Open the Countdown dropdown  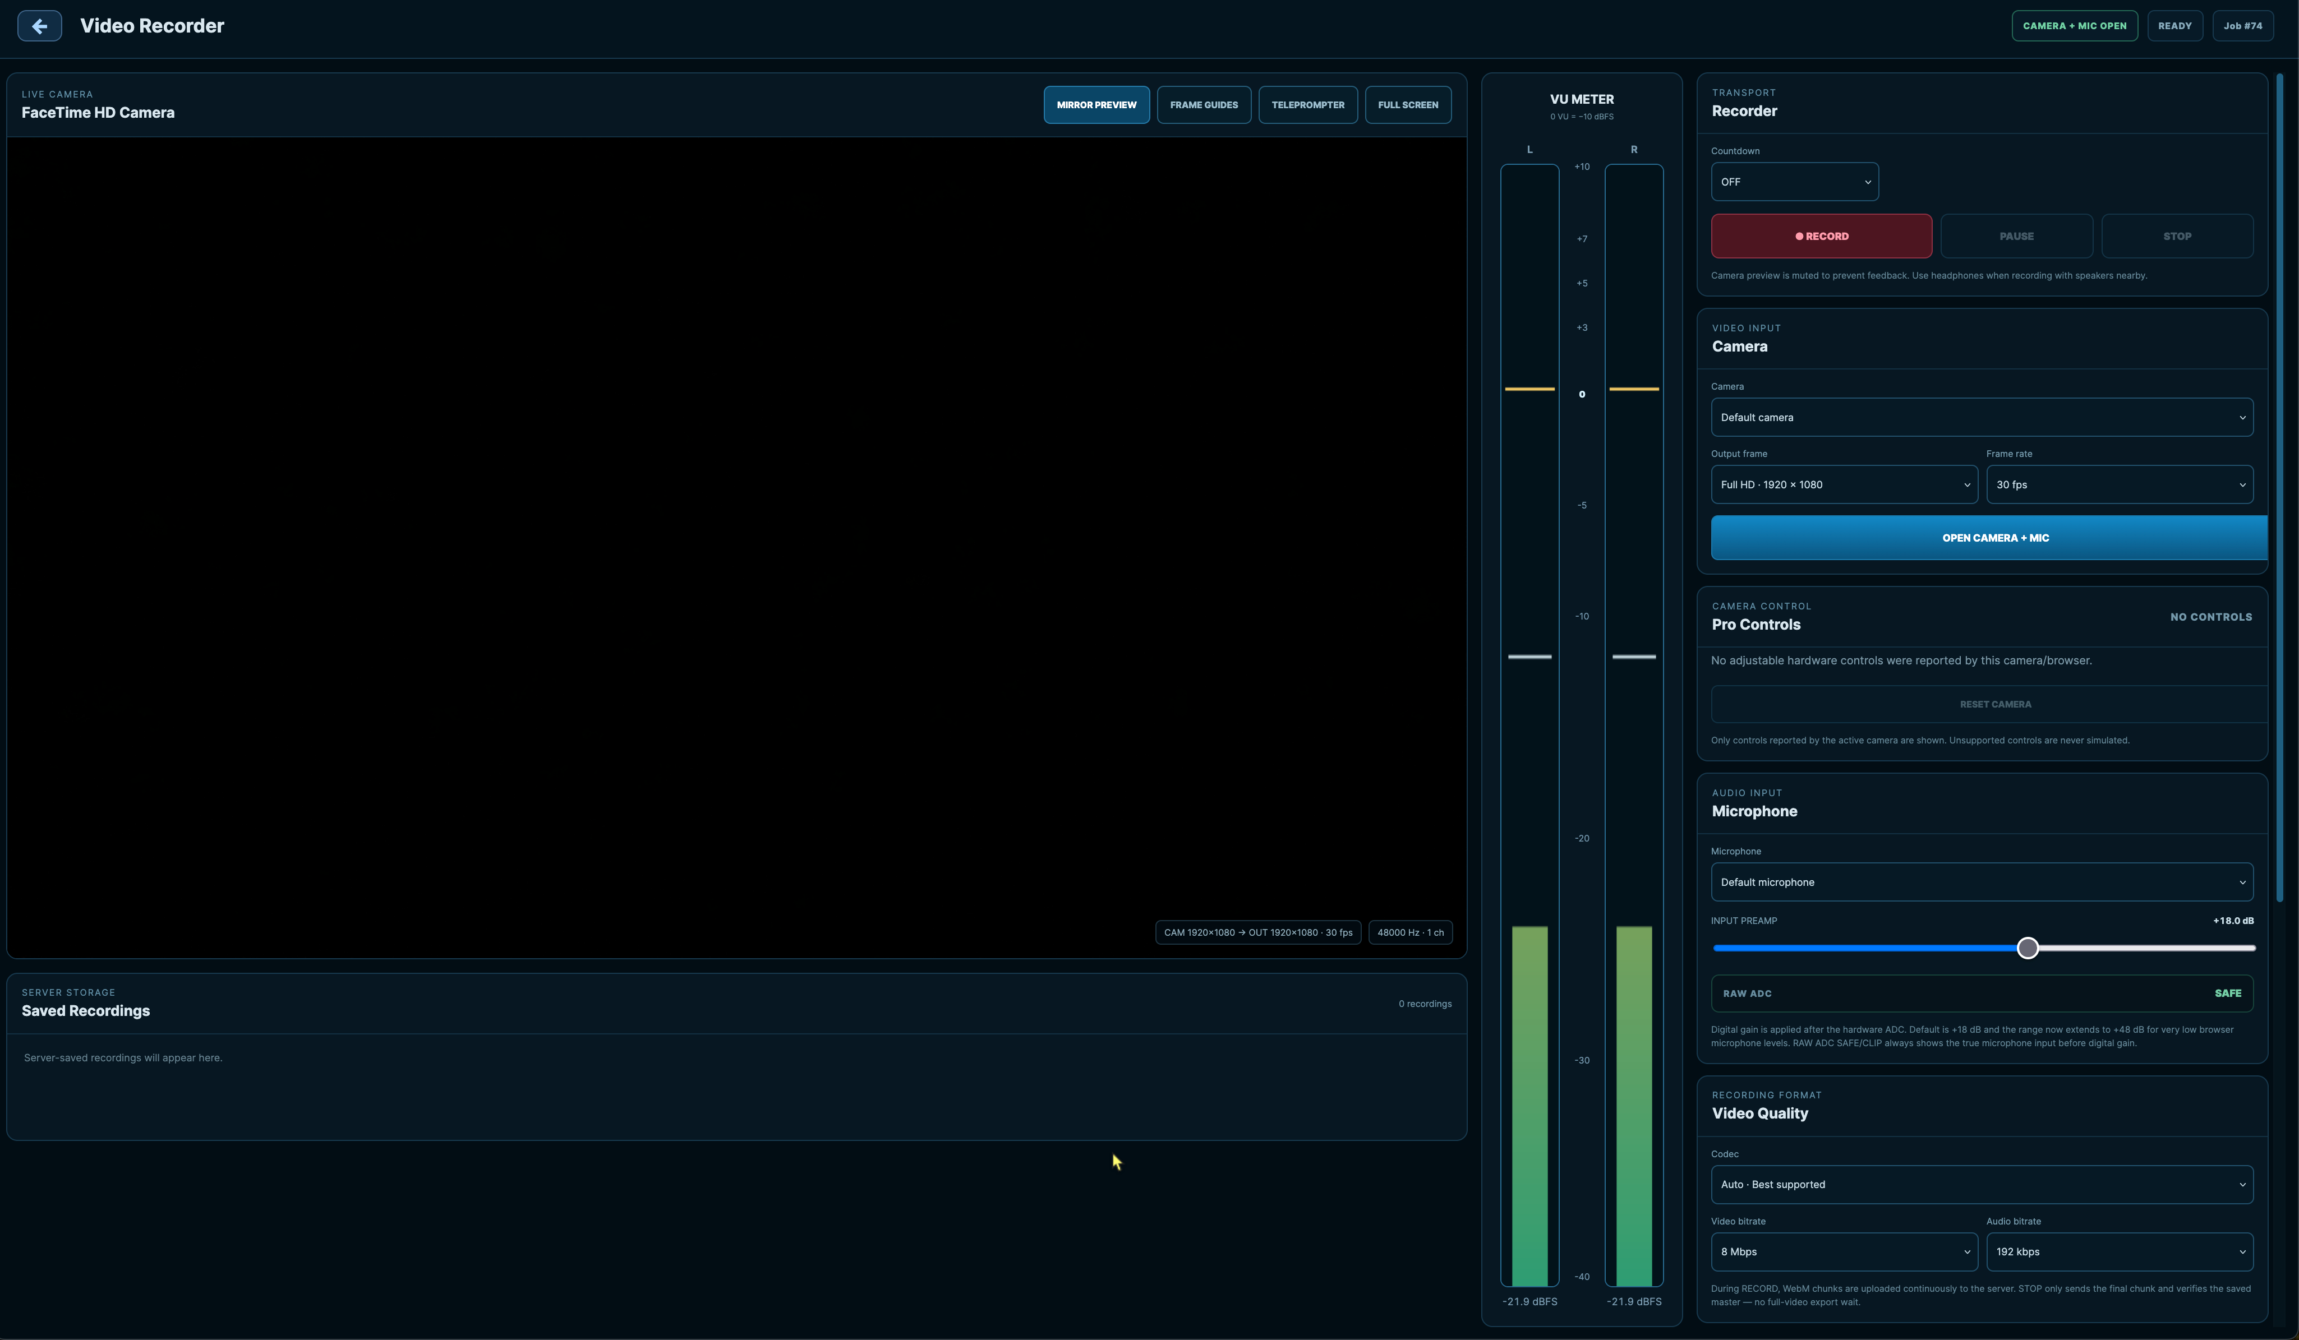tap(1794, 182)
